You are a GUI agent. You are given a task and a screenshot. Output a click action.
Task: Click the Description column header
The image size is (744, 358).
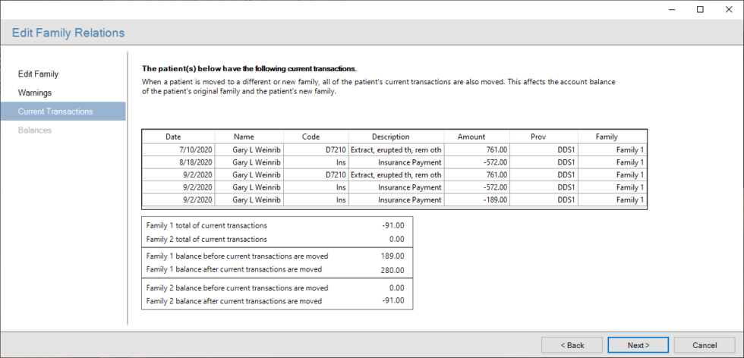[390, 137]
